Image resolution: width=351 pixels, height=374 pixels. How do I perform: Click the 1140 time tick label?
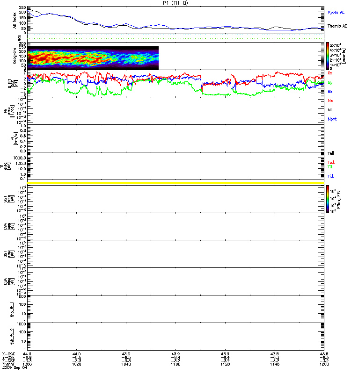(x=275, y=364)
